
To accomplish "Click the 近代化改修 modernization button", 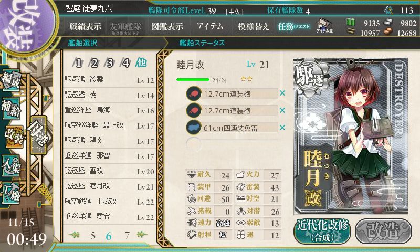I will [x=323, y=231].
